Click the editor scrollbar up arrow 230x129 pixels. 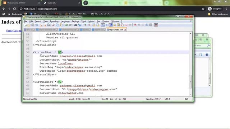pos(190,33)
